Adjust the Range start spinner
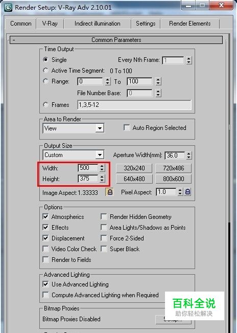Screen dimensions: 237x333 [108, 81]
